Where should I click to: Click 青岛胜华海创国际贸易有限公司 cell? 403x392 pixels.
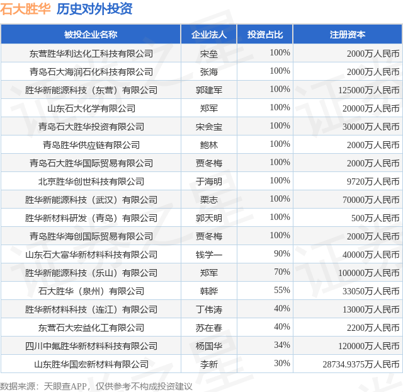91,236
